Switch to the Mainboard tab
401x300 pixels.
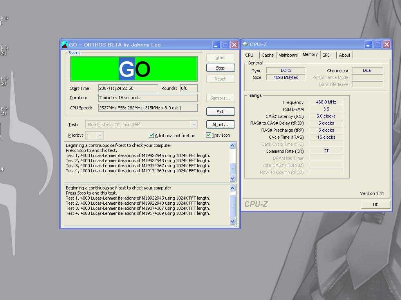point(288,55)
